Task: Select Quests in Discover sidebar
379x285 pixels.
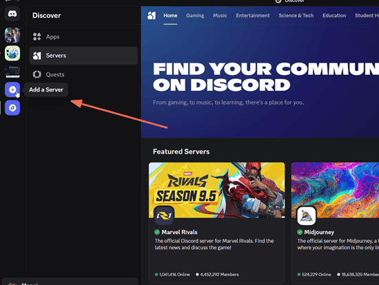Action: coord(83,74)
